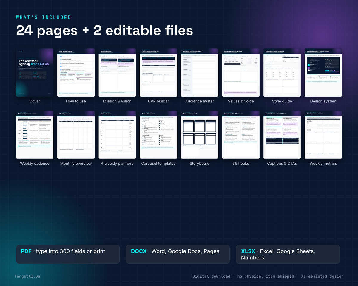Open the Cover page thumbnail
358x286 pixels.
[35, 72]
